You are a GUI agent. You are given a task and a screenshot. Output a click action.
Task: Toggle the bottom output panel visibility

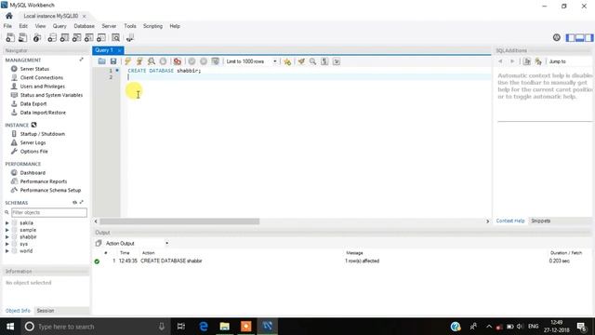tap(579, 37)
